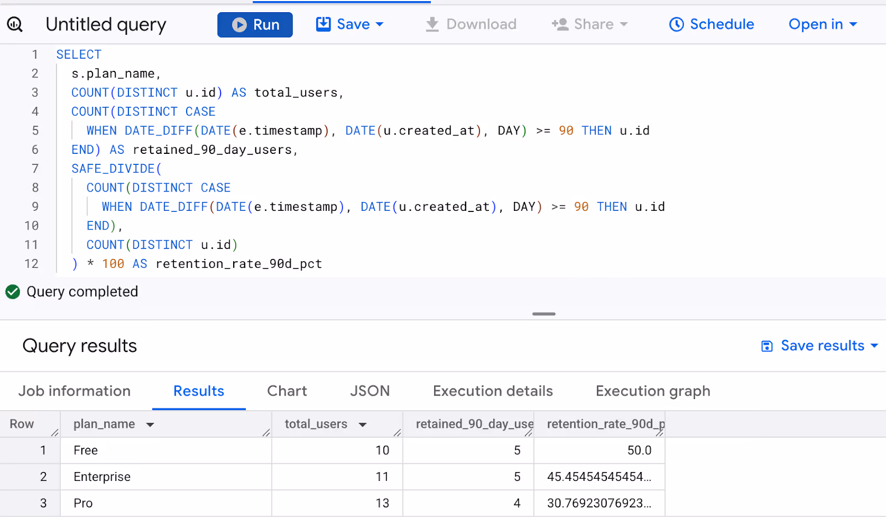Click the retention rate value 30.76923076923

click(x=599, y=503)
